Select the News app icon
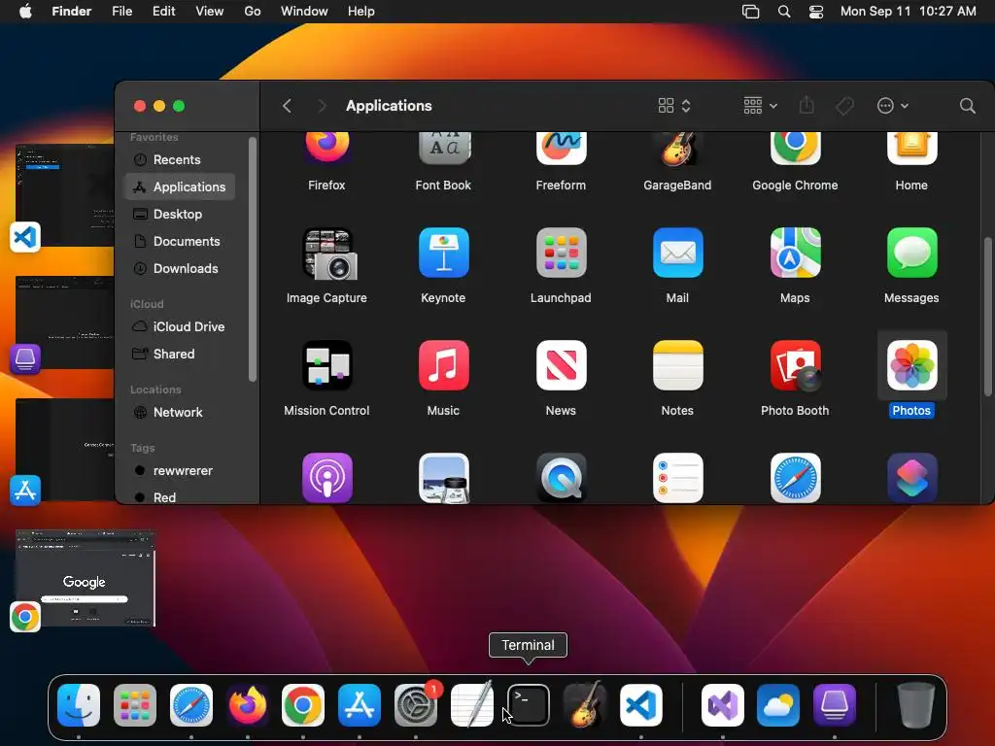This screenshot has width=995, height=746. [x=561, y=365]
